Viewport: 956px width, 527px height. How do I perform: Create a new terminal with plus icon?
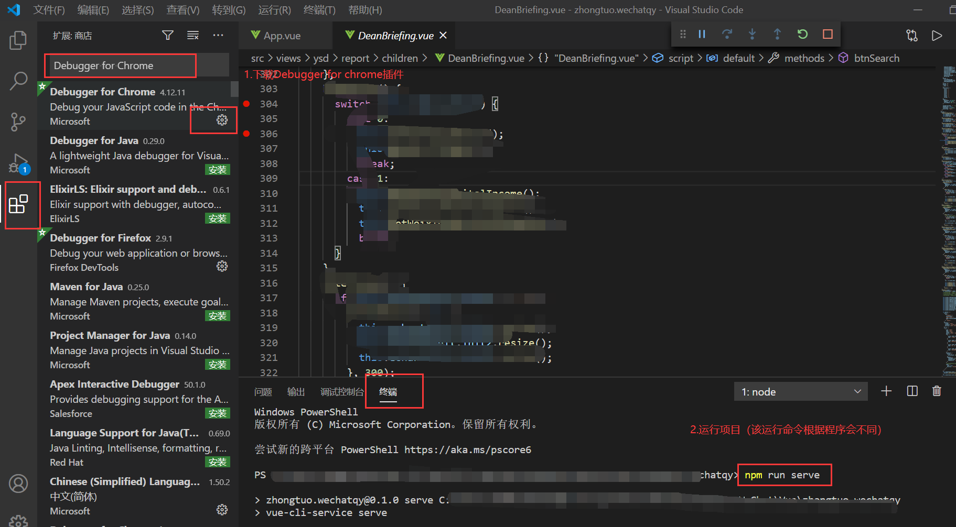[886, 391]
